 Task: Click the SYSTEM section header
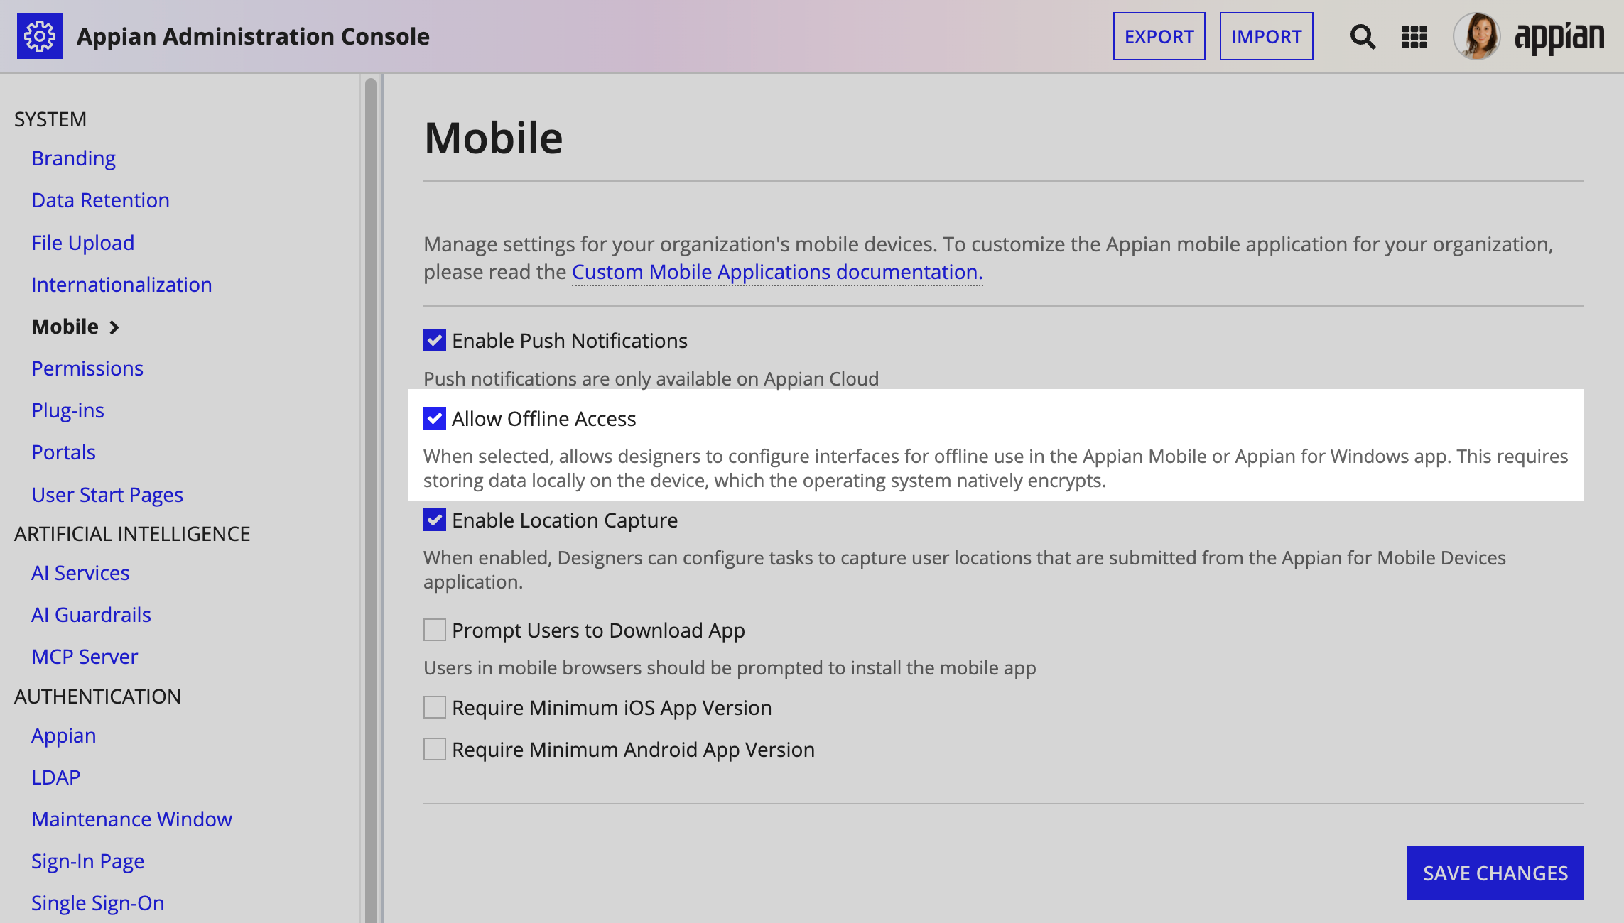tap(50, 119)
